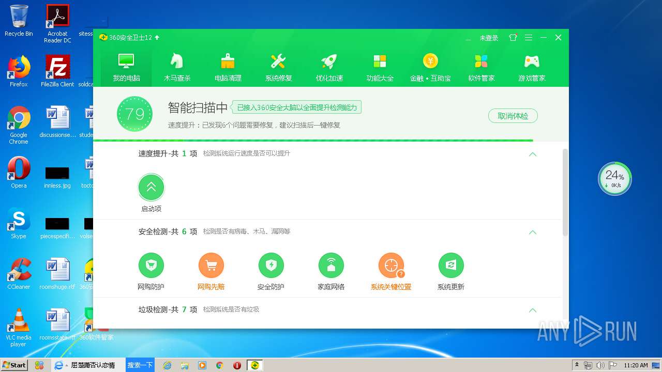Open the discussionse... Word document
Viewport: 662px width, 372px height.
click(x=58, y=122)
